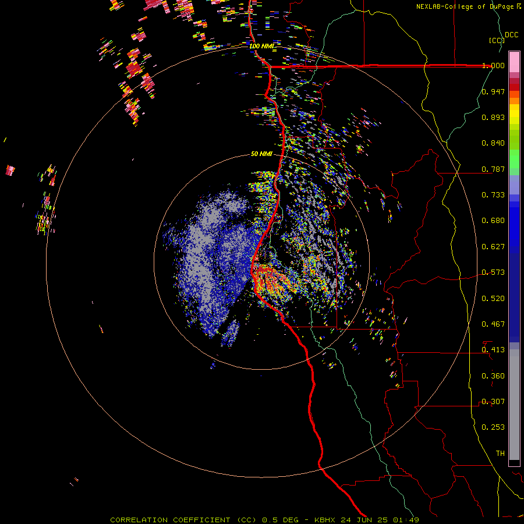Screen dimensions: 524x524
Task: Select the 0.360 scale value
Action: coord(493,376)
